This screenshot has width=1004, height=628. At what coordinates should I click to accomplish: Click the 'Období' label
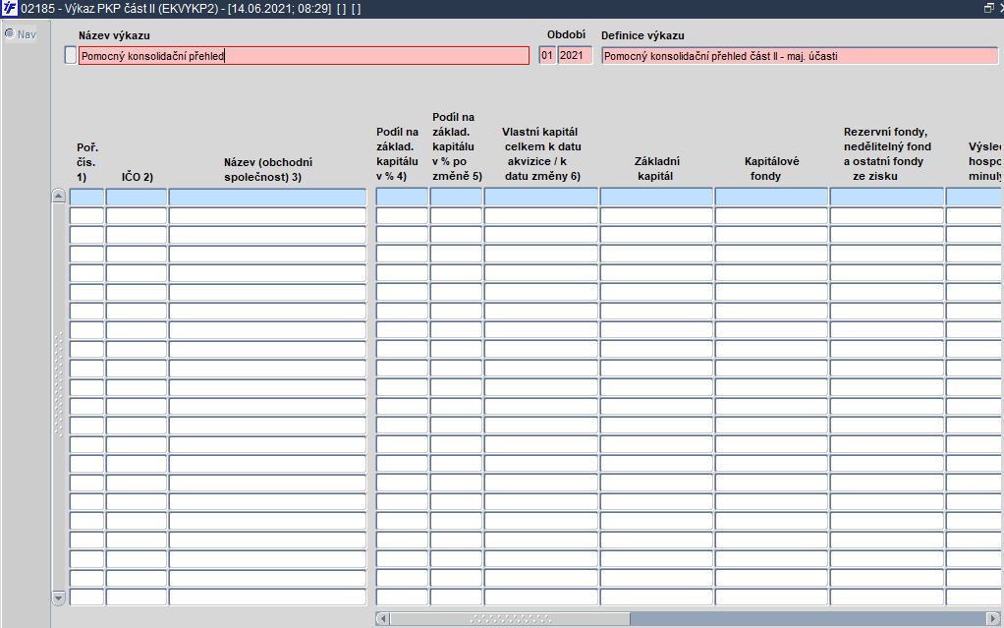pyautogui.click(x=566, y=34)
